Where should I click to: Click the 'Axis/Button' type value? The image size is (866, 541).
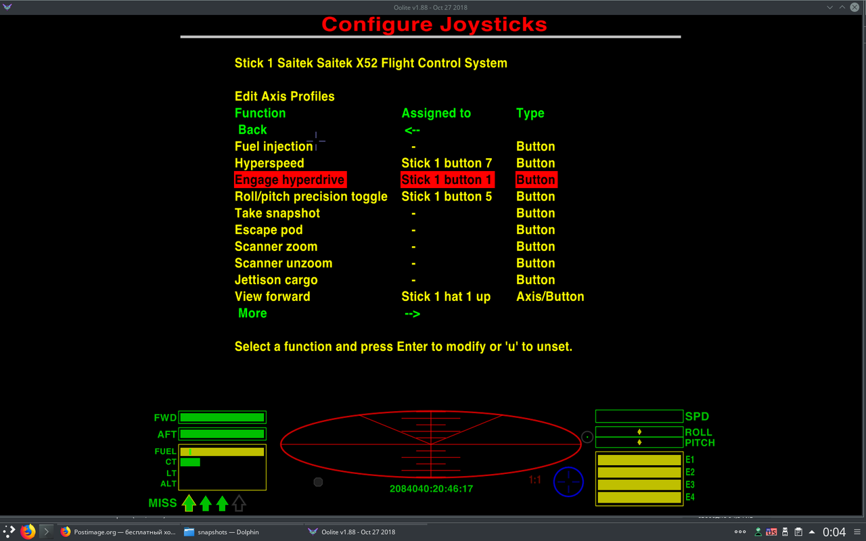550,296
